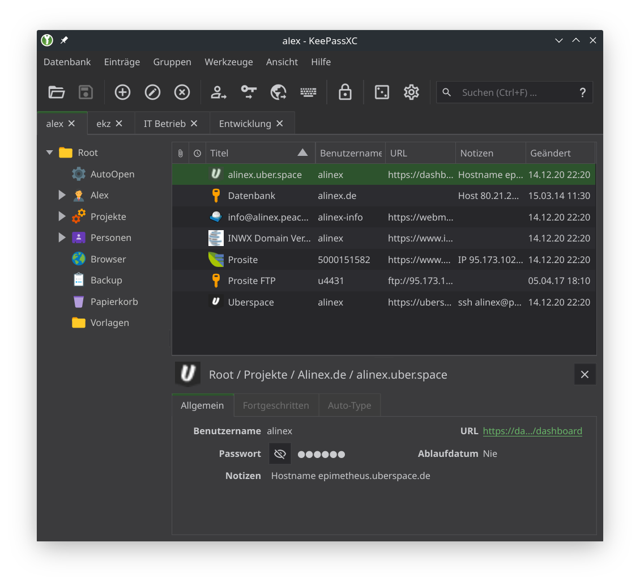
Task: Copy password using the key icon
Action: tap(249, 92)
